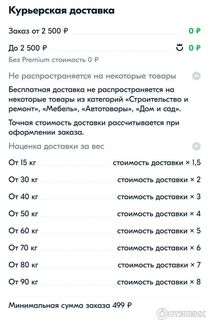Screen dimensions: 209x323
Task: Click "стоимость доставки × 7" multiplier text
Action: (159, 265)
